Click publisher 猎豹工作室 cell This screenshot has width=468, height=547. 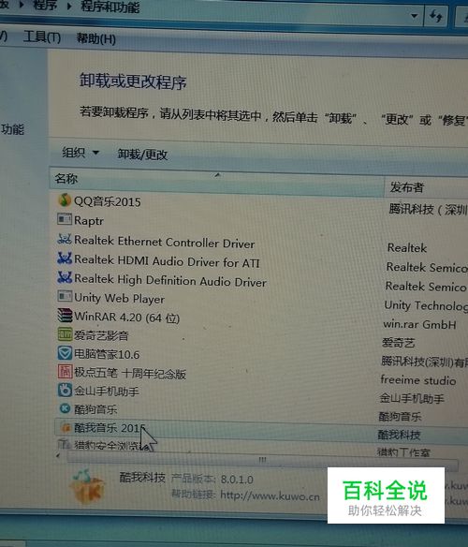tap(403, 452)
